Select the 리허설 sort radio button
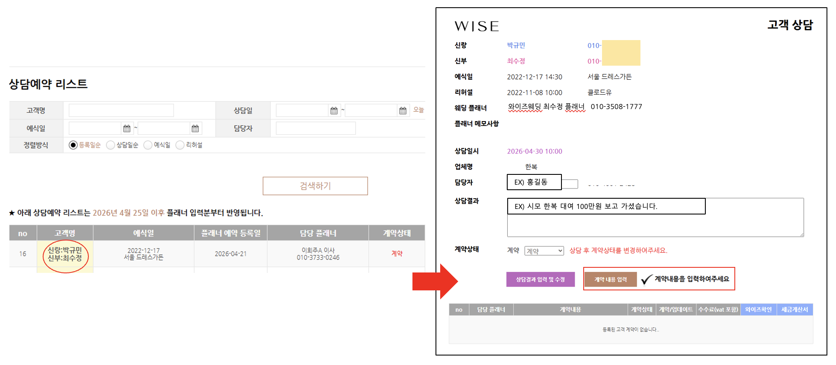 tap(180, 145)
